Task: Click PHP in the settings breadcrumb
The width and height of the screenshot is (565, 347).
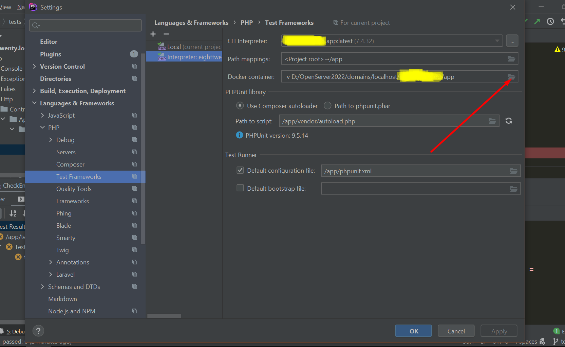Action: click(247, 23)
